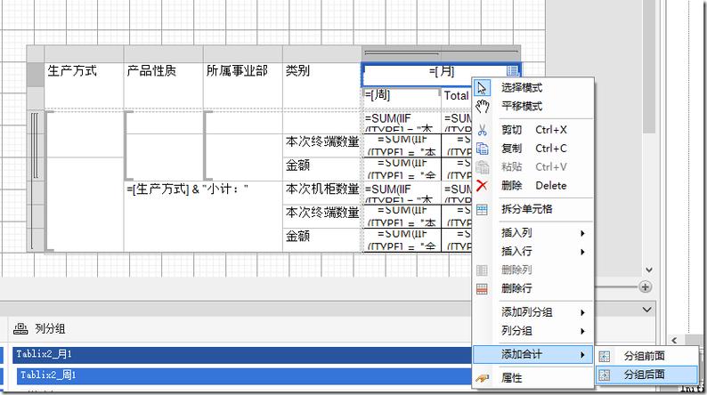Select the =[周] cell
This screenshot has height=395, width=707.
click(x=402, y=98)
